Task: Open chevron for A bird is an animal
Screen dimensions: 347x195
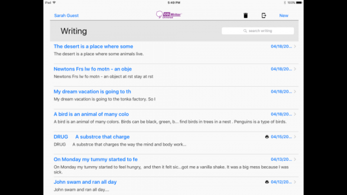Action: 295,114
